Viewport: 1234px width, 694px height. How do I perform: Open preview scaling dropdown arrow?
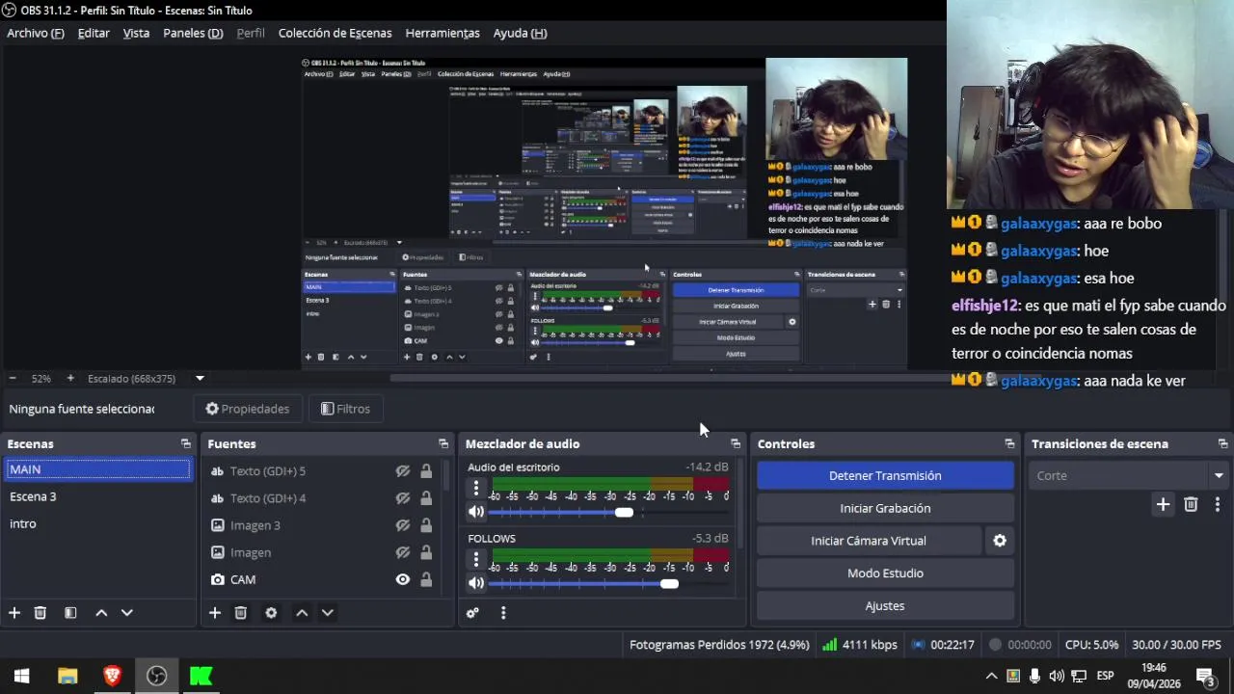point(200,379)
